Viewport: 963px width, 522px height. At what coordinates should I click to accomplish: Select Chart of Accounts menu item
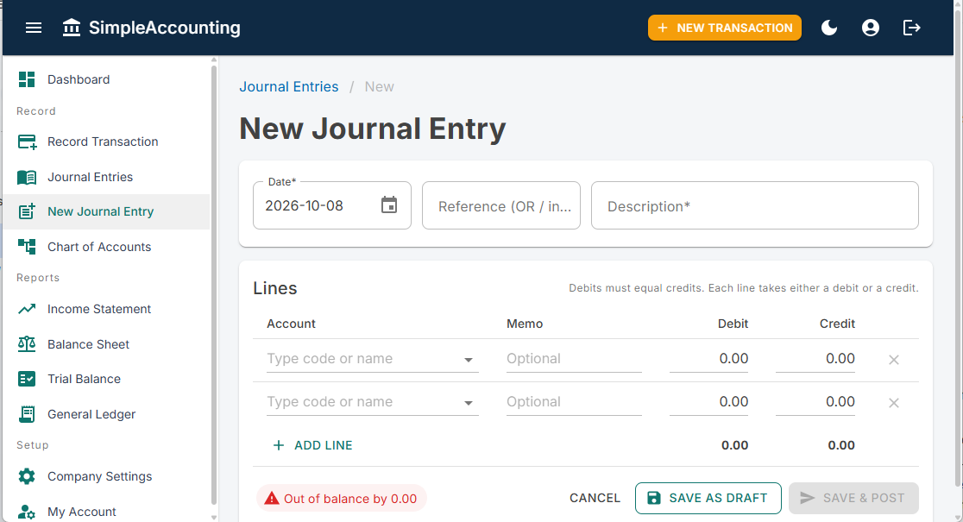(x=106, y=247)
